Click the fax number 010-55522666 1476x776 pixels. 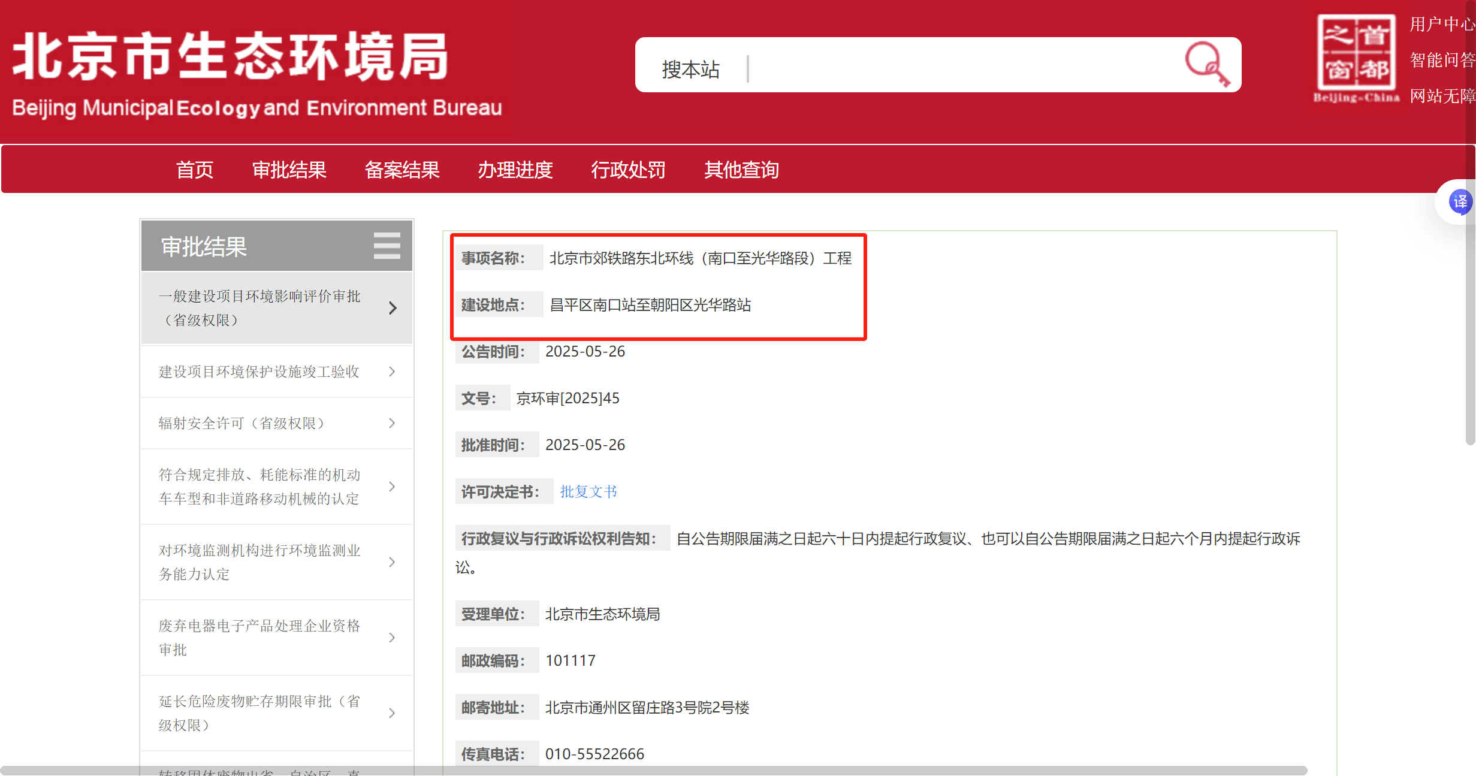[x=594, y=754]
